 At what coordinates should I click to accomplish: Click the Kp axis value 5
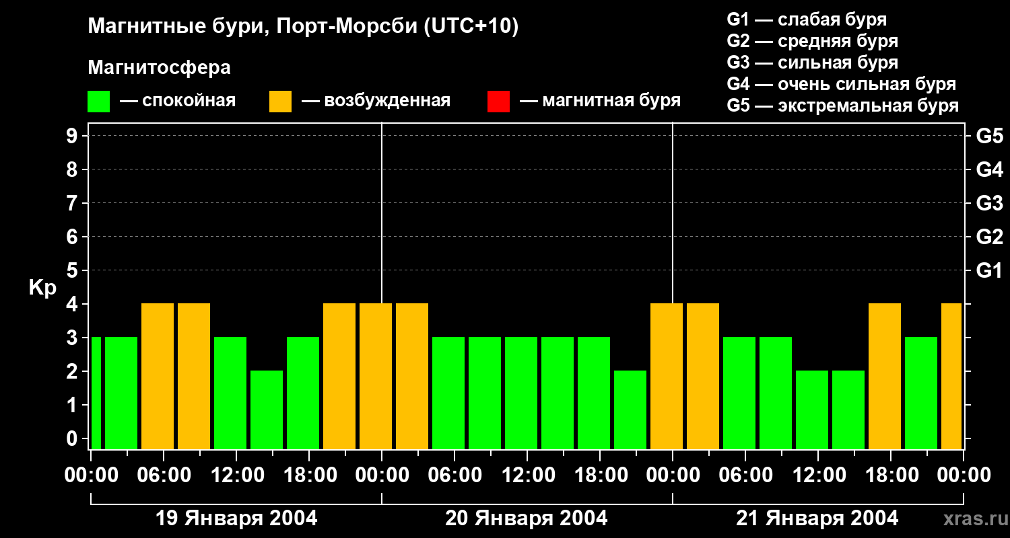pyautogui.click(x=73, y=270)
